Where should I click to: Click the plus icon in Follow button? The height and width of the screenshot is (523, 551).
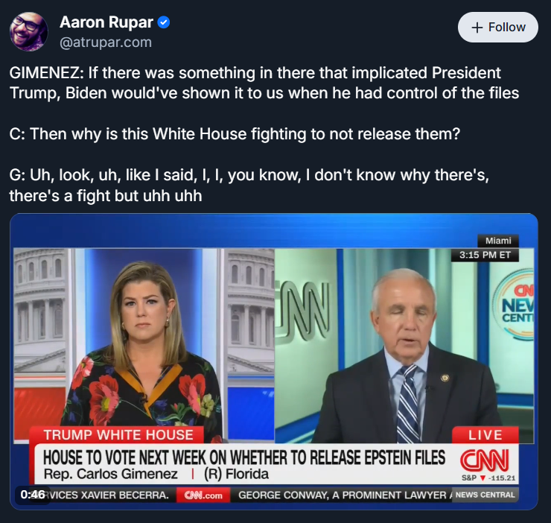pos(477,28)
